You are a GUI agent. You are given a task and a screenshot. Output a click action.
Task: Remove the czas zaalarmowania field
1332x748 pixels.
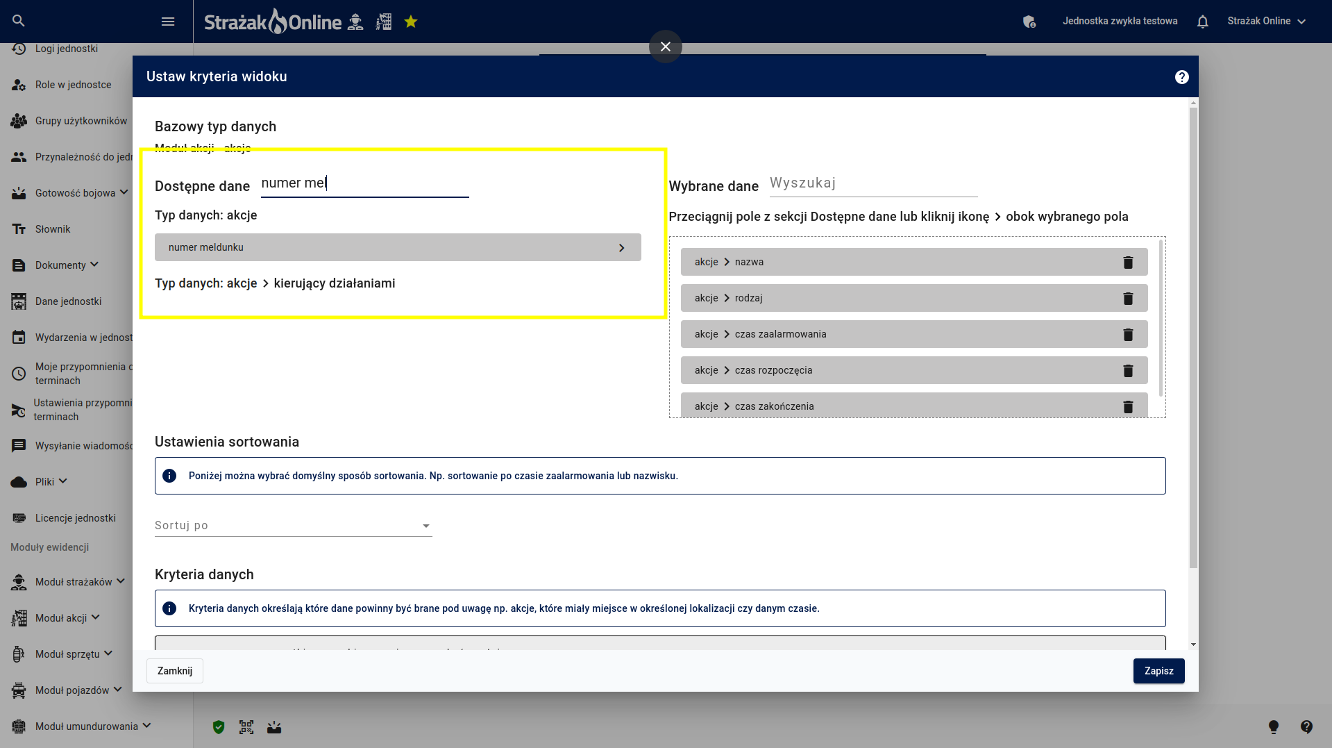coord(1128,334)
